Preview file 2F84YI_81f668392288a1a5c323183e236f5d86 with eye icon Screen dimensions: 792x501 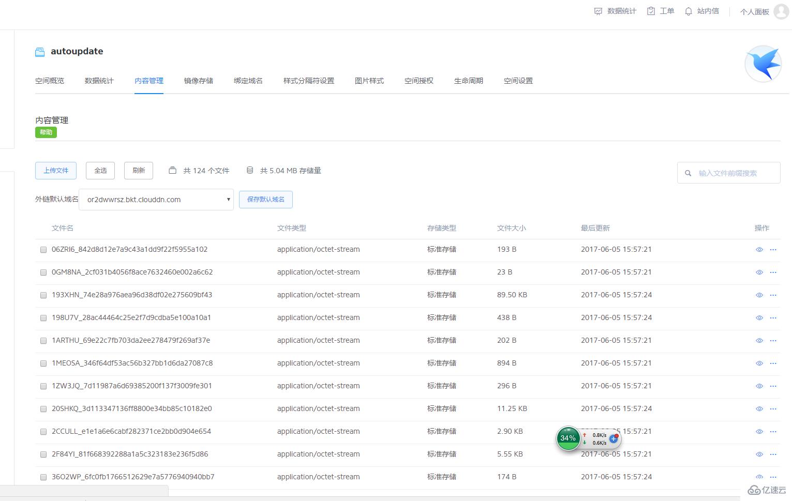(x=759, y=454)
